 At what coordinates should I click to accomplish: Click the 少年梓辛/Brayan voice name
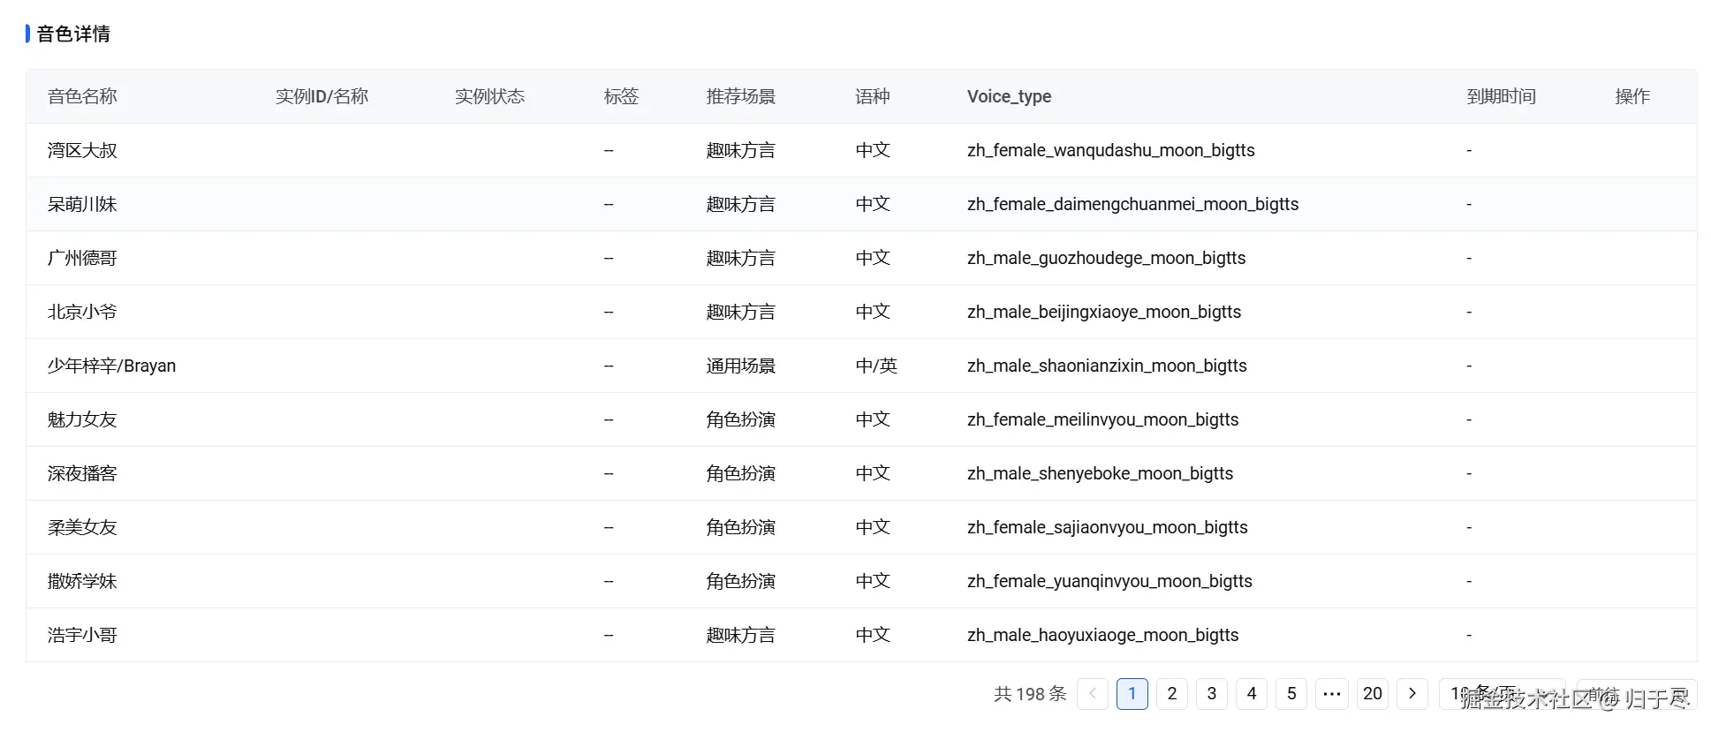[111, 366]
